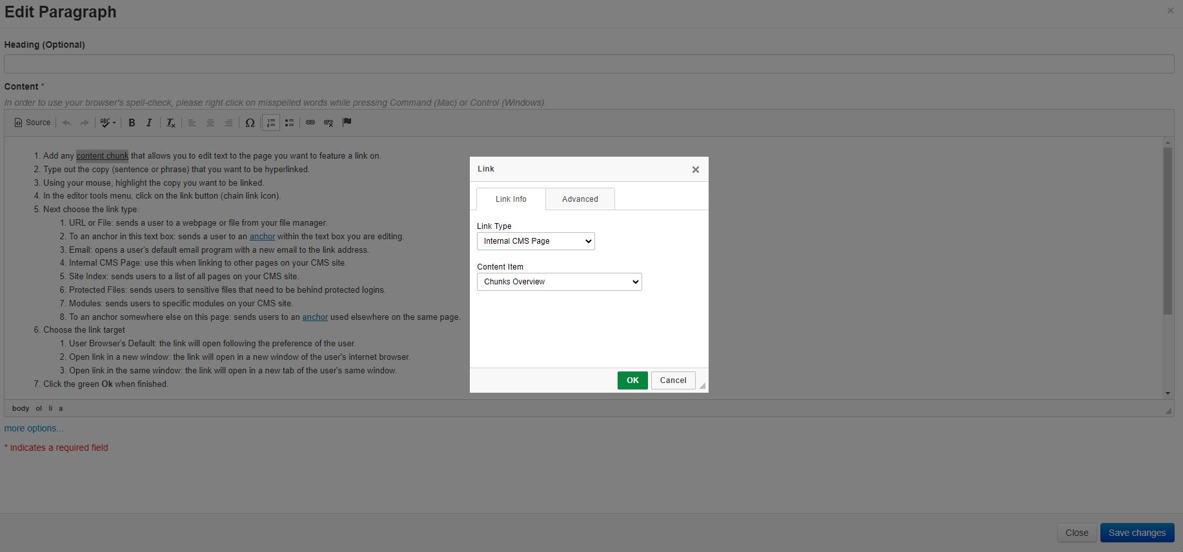The height and width of the screenshot is (552, 1183).
Task: Click the Anchor flag icon
Action: (347, 123)
